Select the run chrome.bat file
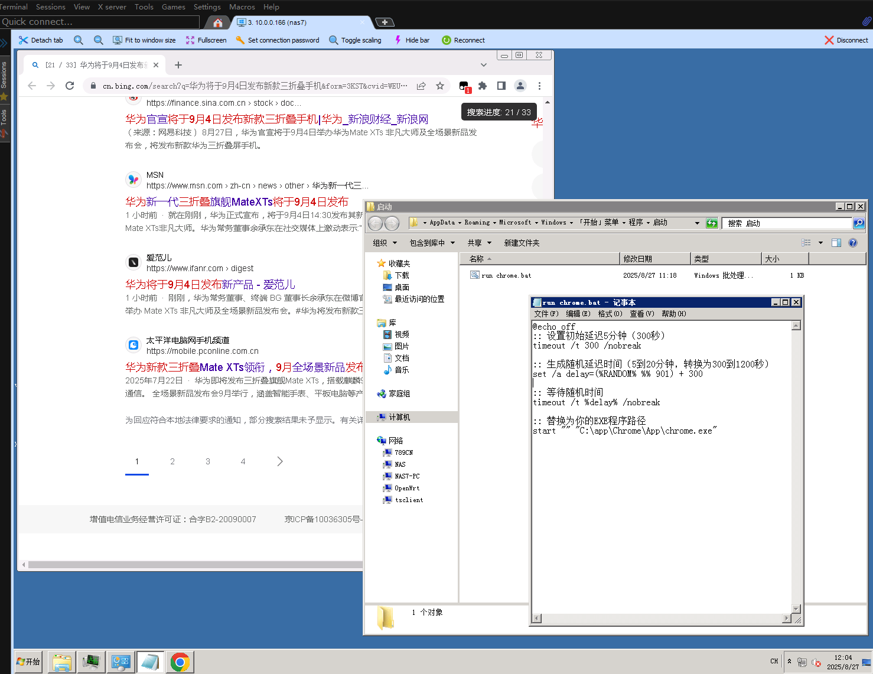 (x=506, y=275)
